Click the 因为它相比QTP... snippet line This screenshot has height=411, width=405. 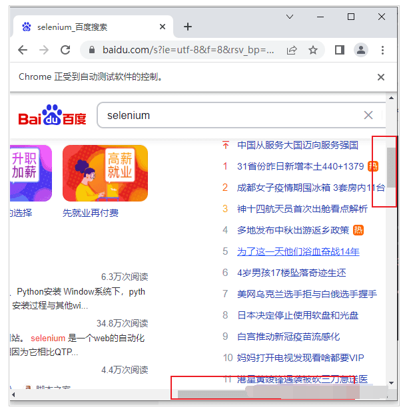(44, 352)
